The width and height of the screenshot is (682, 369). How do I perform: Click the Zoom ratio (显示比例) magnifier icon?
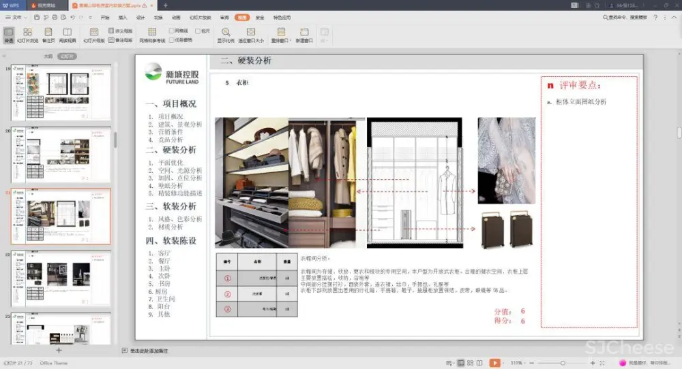[x=226, y=33]
